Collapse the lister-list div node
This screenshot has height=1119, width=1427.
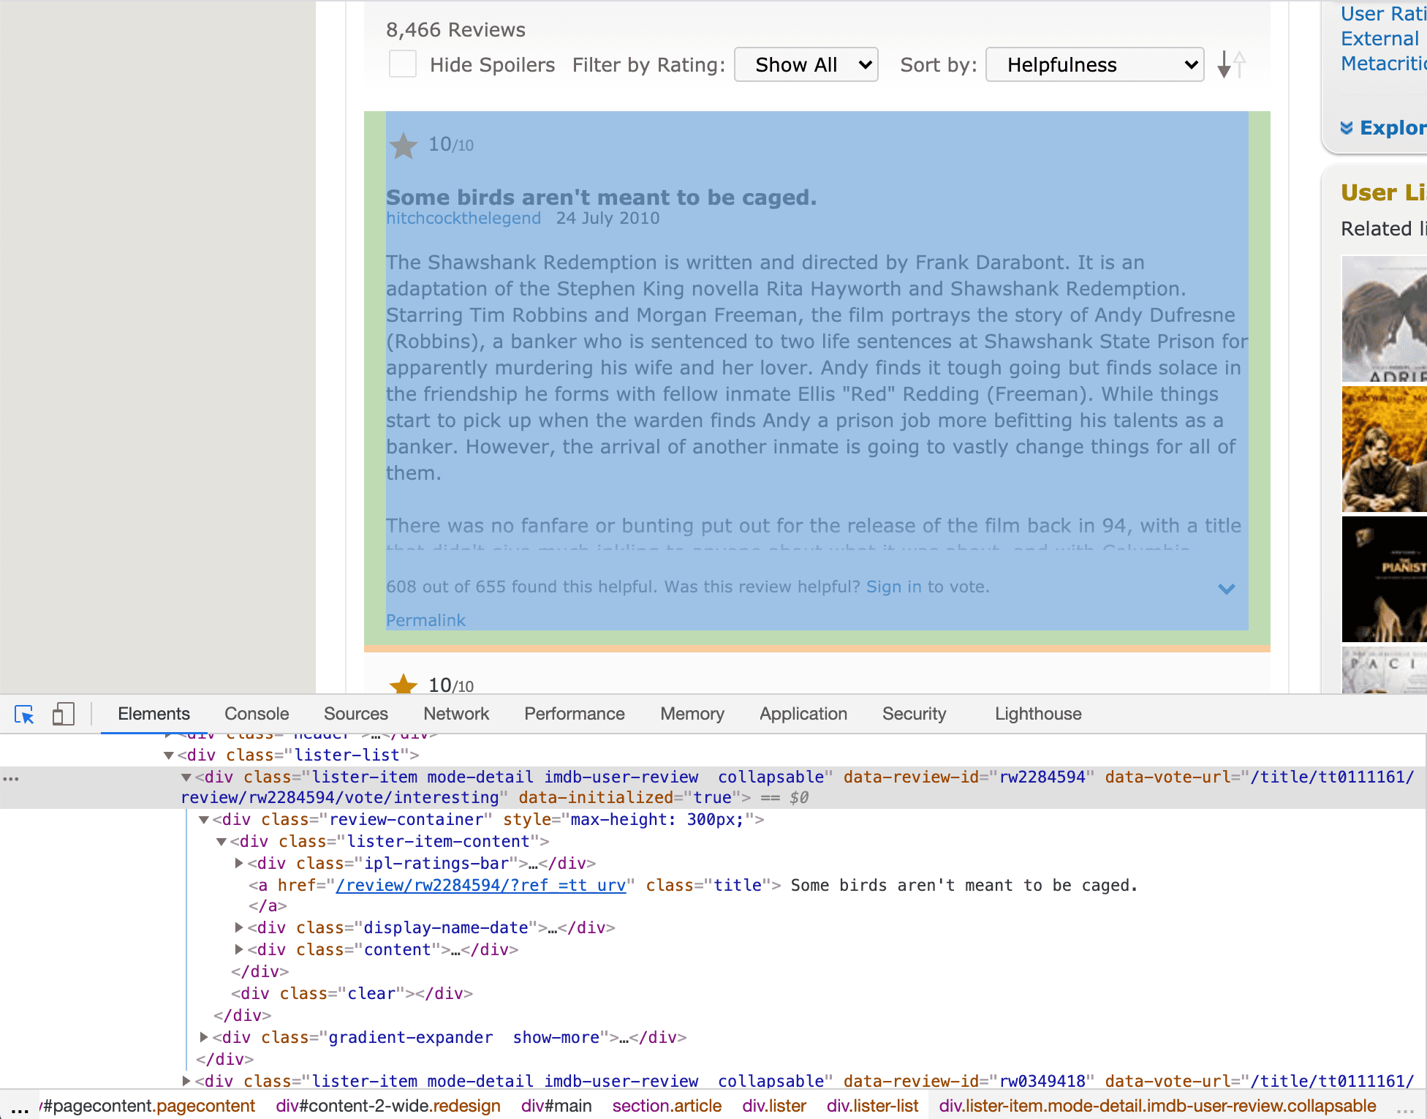tap(169, 756)
